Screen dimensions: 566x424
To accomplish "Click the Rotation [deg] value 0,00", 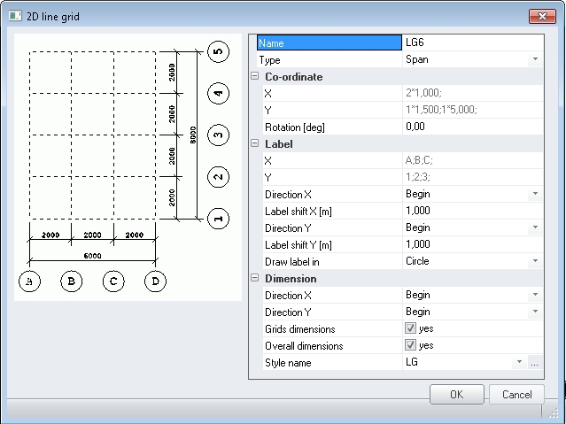I will tap(472, 127).
